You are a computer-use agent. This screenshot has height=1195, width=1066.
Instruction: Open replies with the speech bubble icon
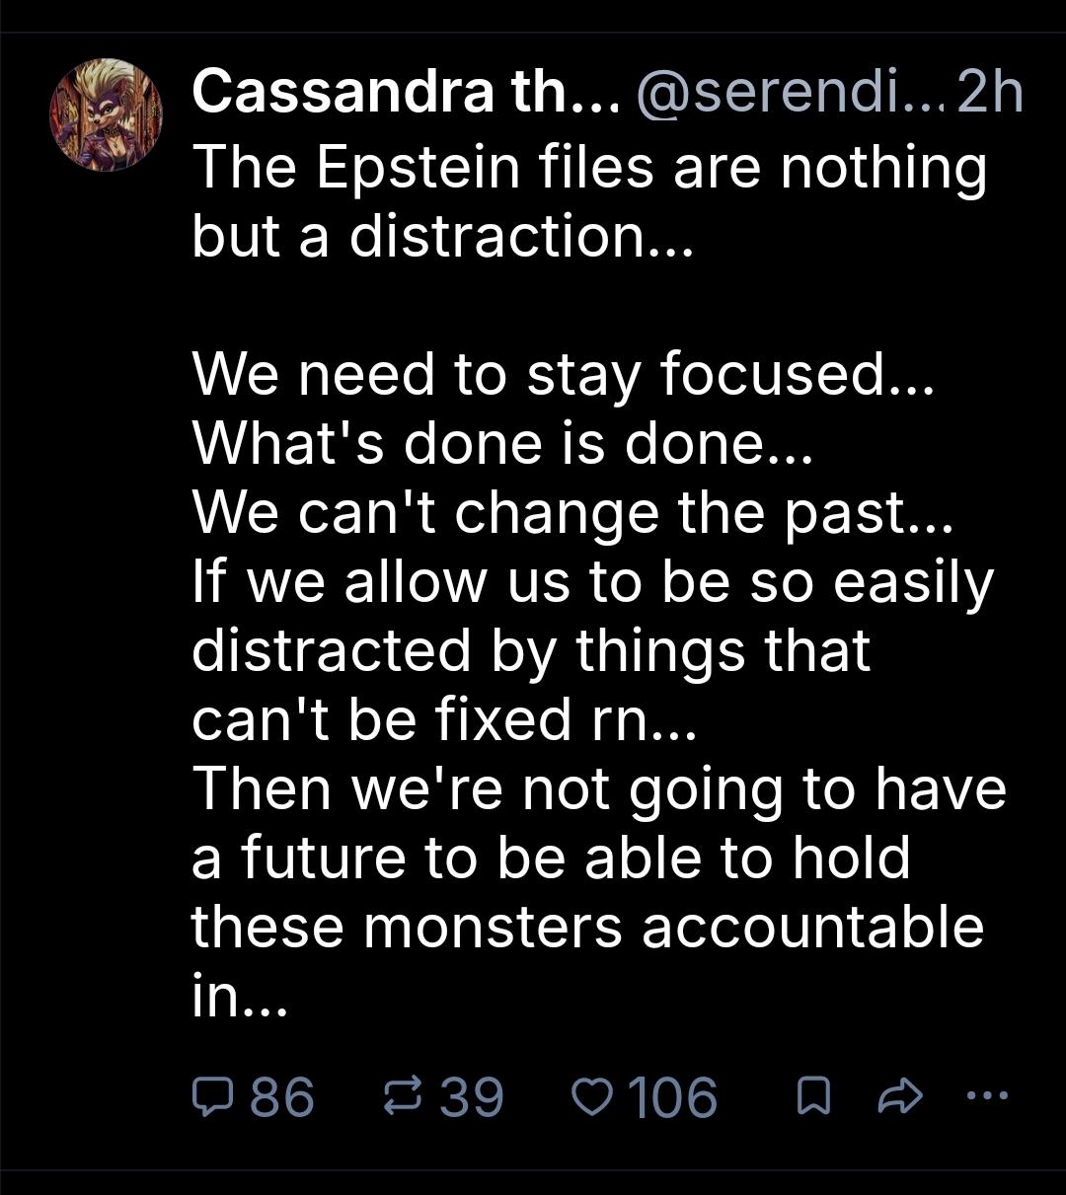[210, 1095]
